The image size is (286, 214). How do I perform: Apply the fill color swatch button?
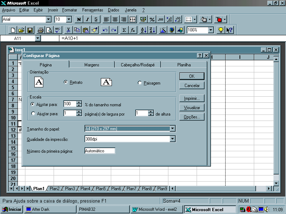click(204, 19)
